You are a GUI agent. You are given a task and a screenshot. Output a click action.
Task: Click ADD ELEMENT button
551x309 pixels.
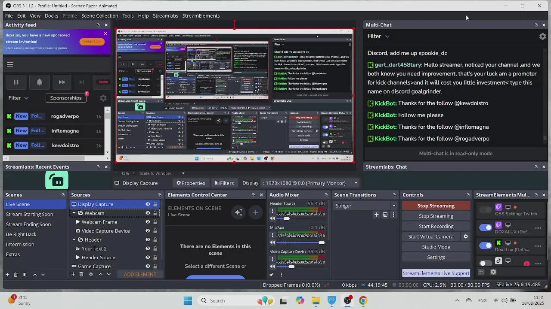click(140, 275)
